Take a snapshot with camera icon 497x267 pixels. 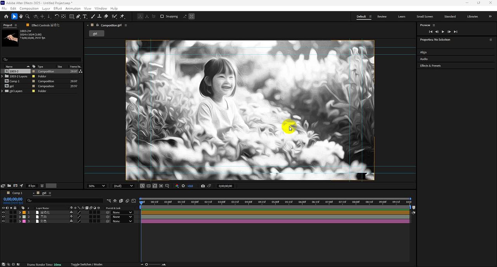click(x=203, y=186)
